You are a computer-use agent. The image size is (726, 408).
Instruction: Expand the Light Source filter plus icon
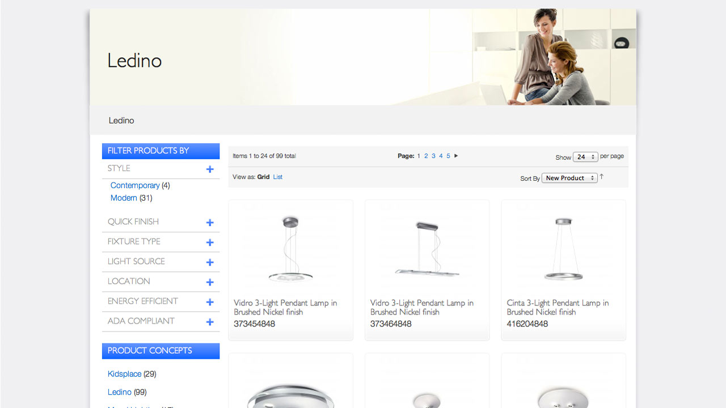210,262
